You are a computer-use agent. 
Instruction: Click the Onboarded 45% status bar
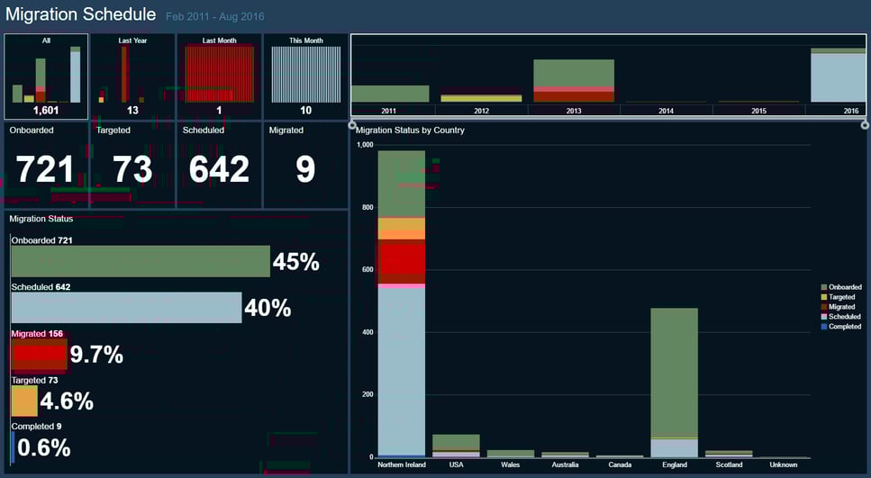[x=141, y=261]
